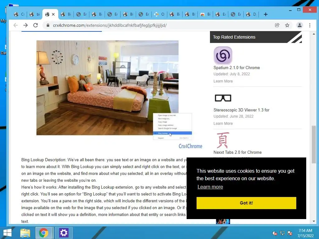The height and width of the screenshot is (239, 319).
Task: Click the browser forward arrow
Action: click(x=26, y=25)
